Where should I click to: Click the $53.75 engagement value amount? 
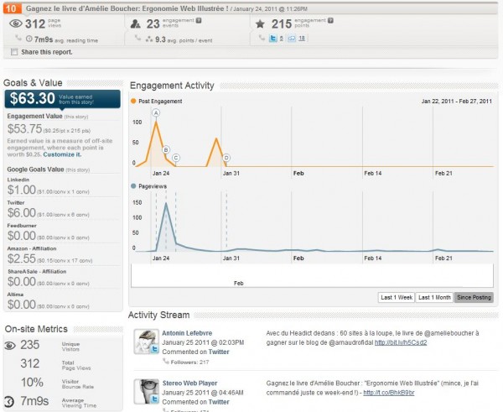click(24, 129)
